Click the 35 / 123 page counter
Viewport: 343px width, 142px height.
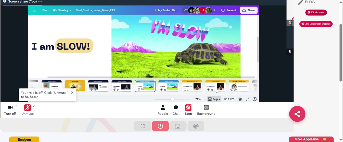pos(229,99)
